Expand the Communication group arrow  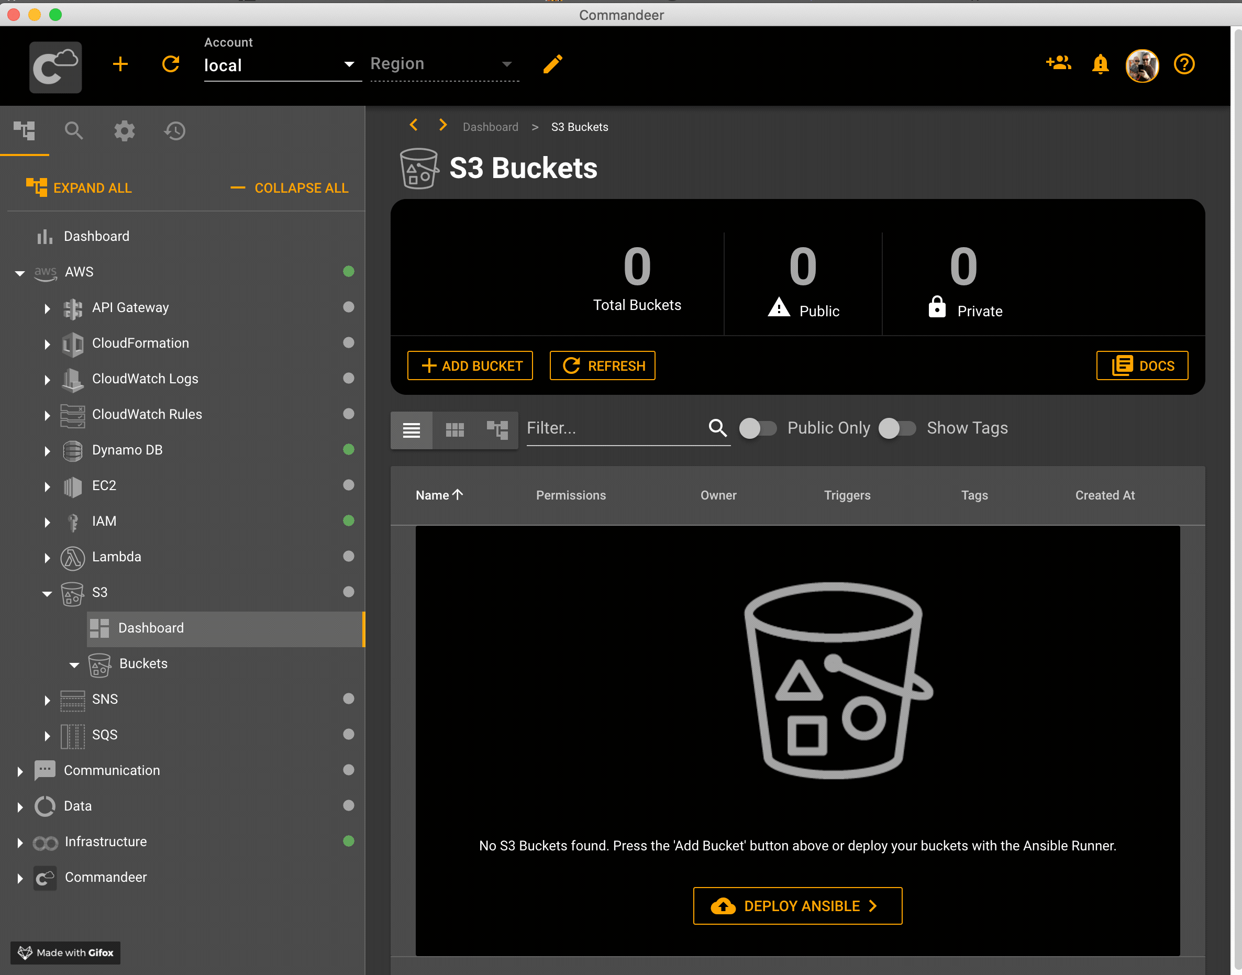tap(20, 771)
